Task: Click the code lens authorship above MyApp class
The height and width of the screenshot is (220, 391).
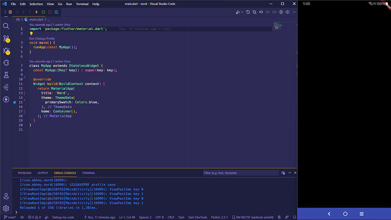Action: (50, 61)
